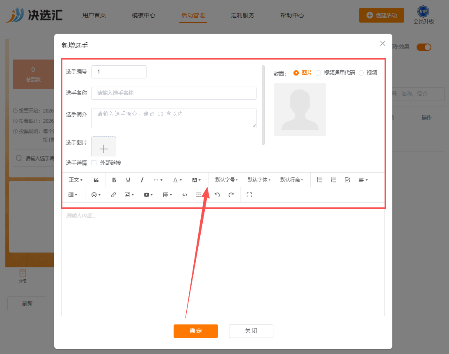This screenshot has width=449, height=354.
Task: Open the emoji picker dropdown
Action: [x=96, y=195]
